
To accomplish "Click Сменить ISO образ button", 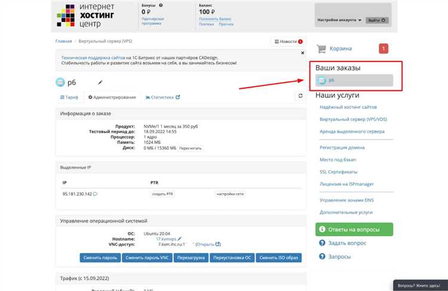I will 278,258.
